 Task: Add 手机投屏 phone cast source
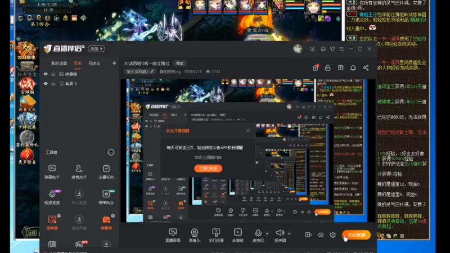216,235
